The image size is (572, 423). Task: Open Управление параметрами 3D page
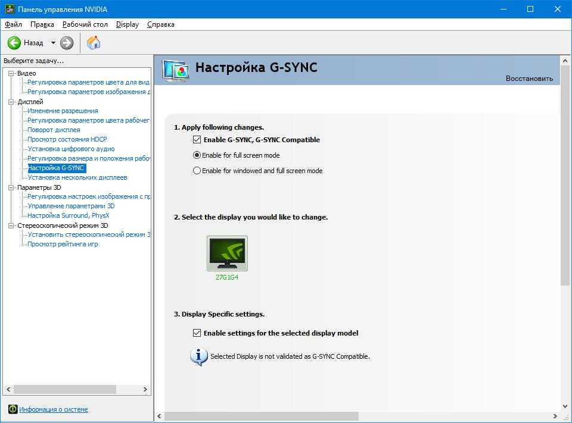point(71,206)
